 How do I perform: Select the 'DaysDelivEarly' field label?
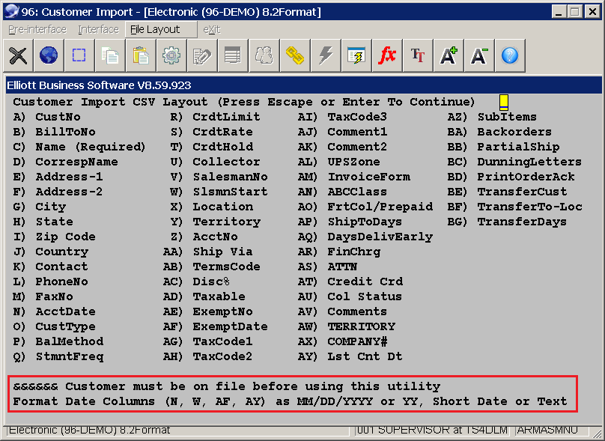coord(380,237)
